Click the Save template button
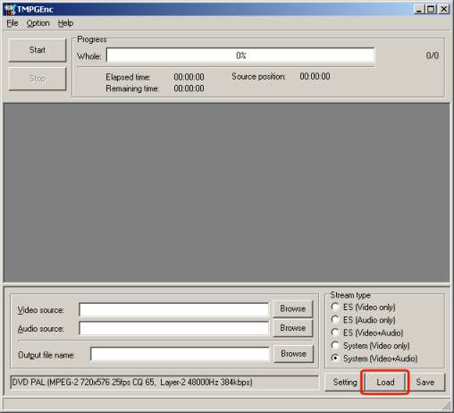 (x=425, y=382)
